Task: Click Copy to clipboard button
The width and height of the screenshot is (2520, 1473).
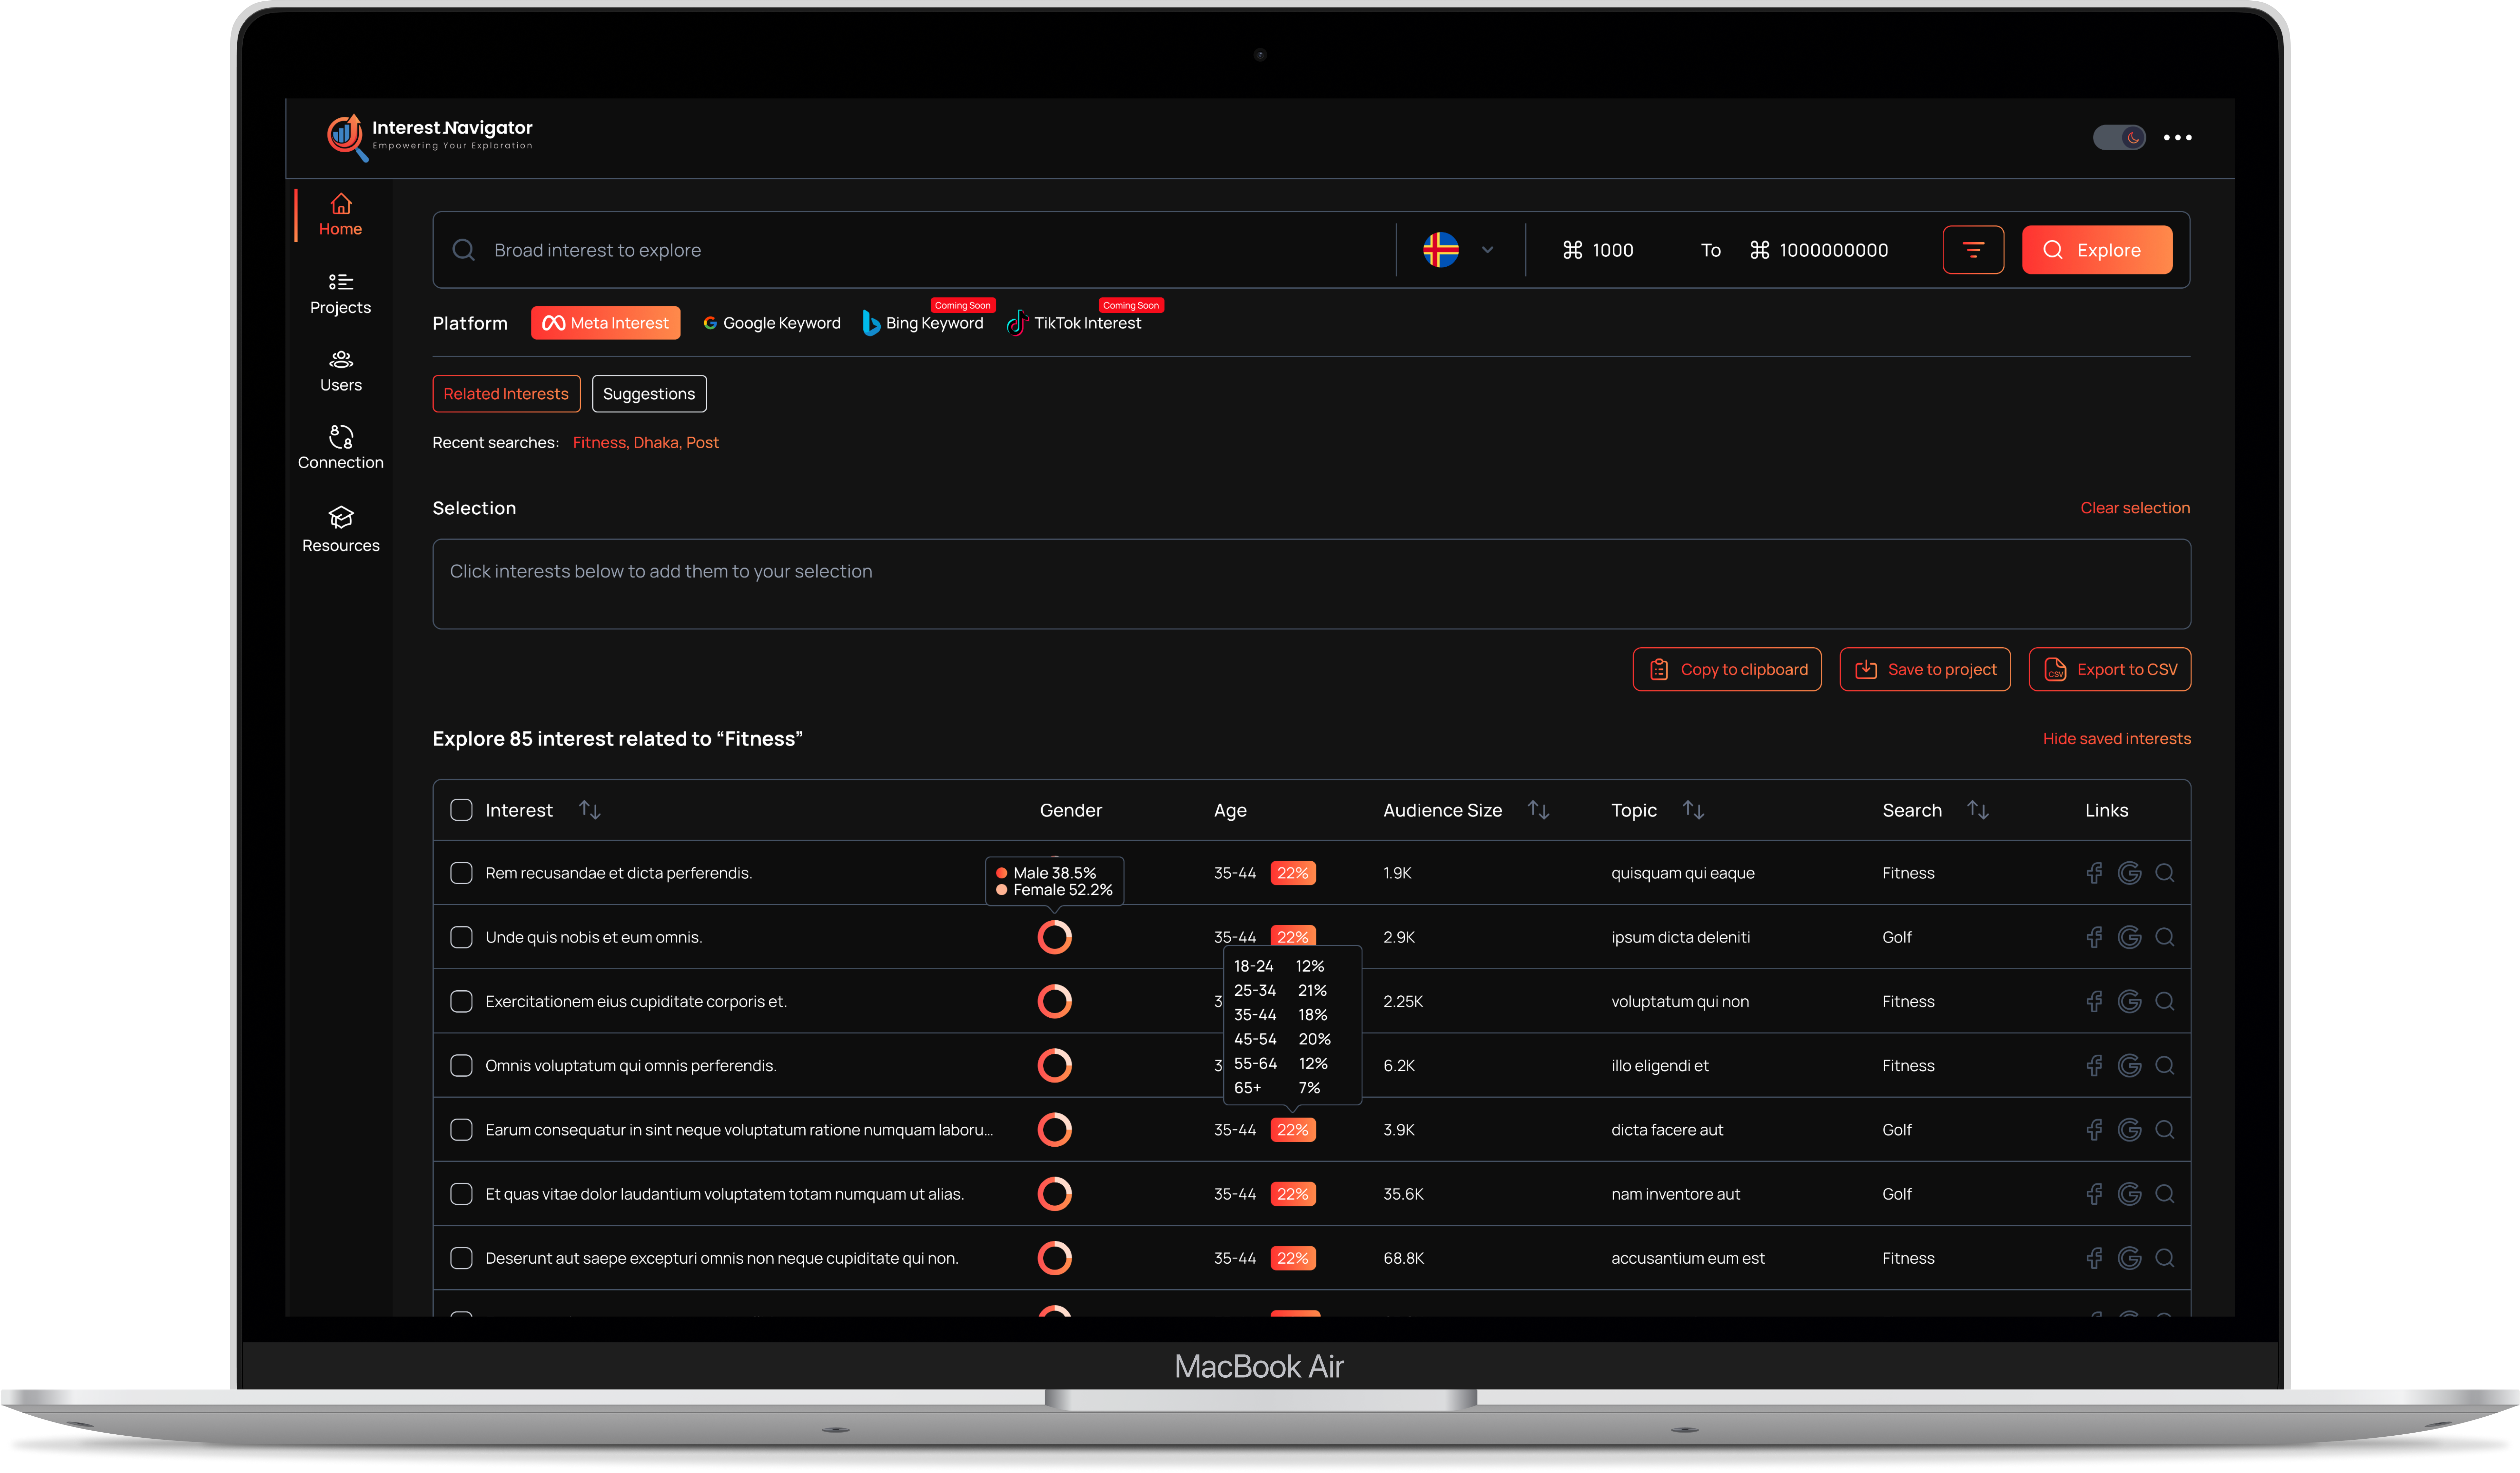Action: point(1727,670)
